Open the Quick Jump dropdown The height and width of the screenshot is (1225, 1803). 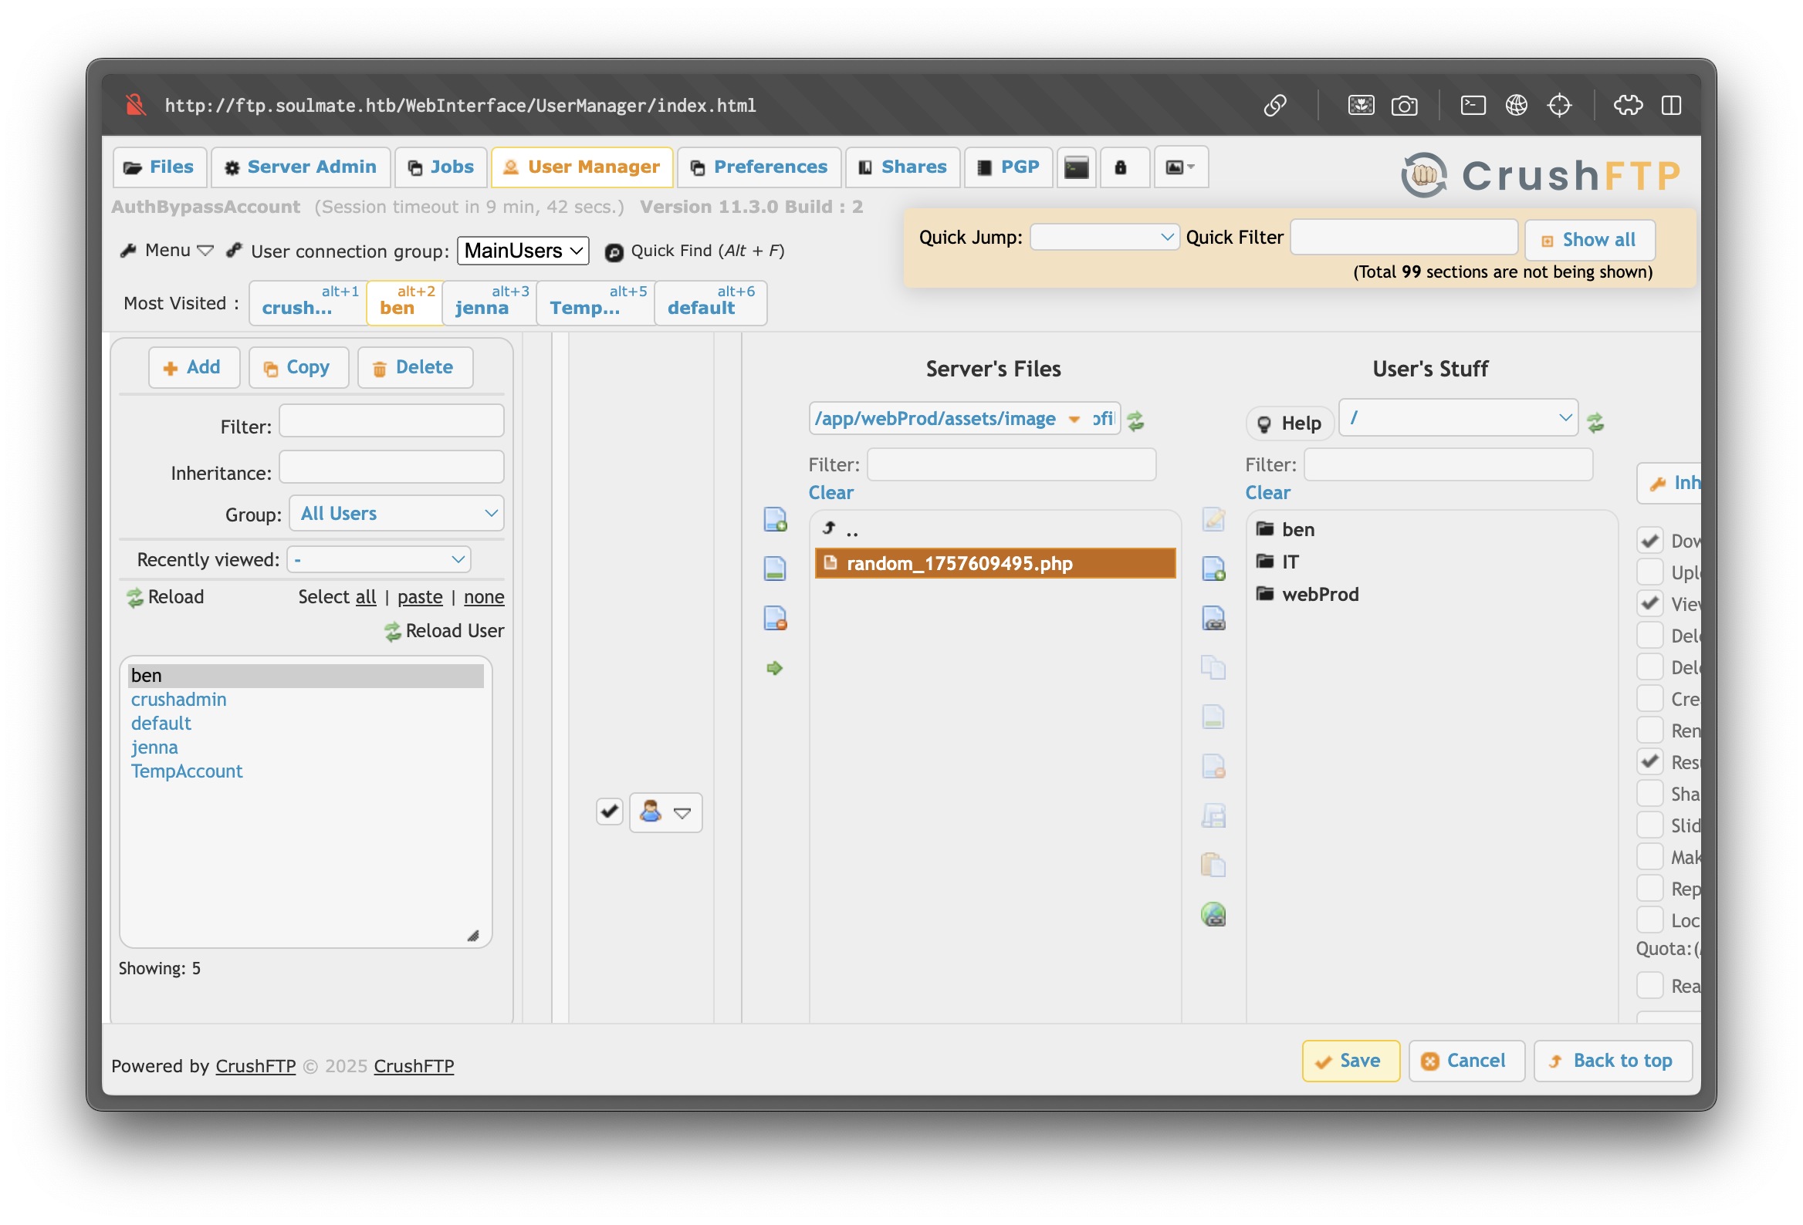1103,238
